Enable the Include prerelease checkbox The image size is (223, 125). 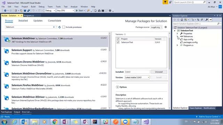point(64,27)
